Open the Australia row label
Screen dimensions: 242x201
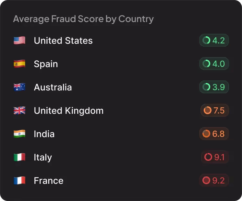tap(53, 87)
